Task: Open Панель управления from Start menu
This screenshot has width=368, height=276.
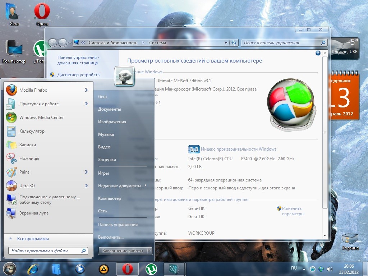Action: (x=118, y=225)
